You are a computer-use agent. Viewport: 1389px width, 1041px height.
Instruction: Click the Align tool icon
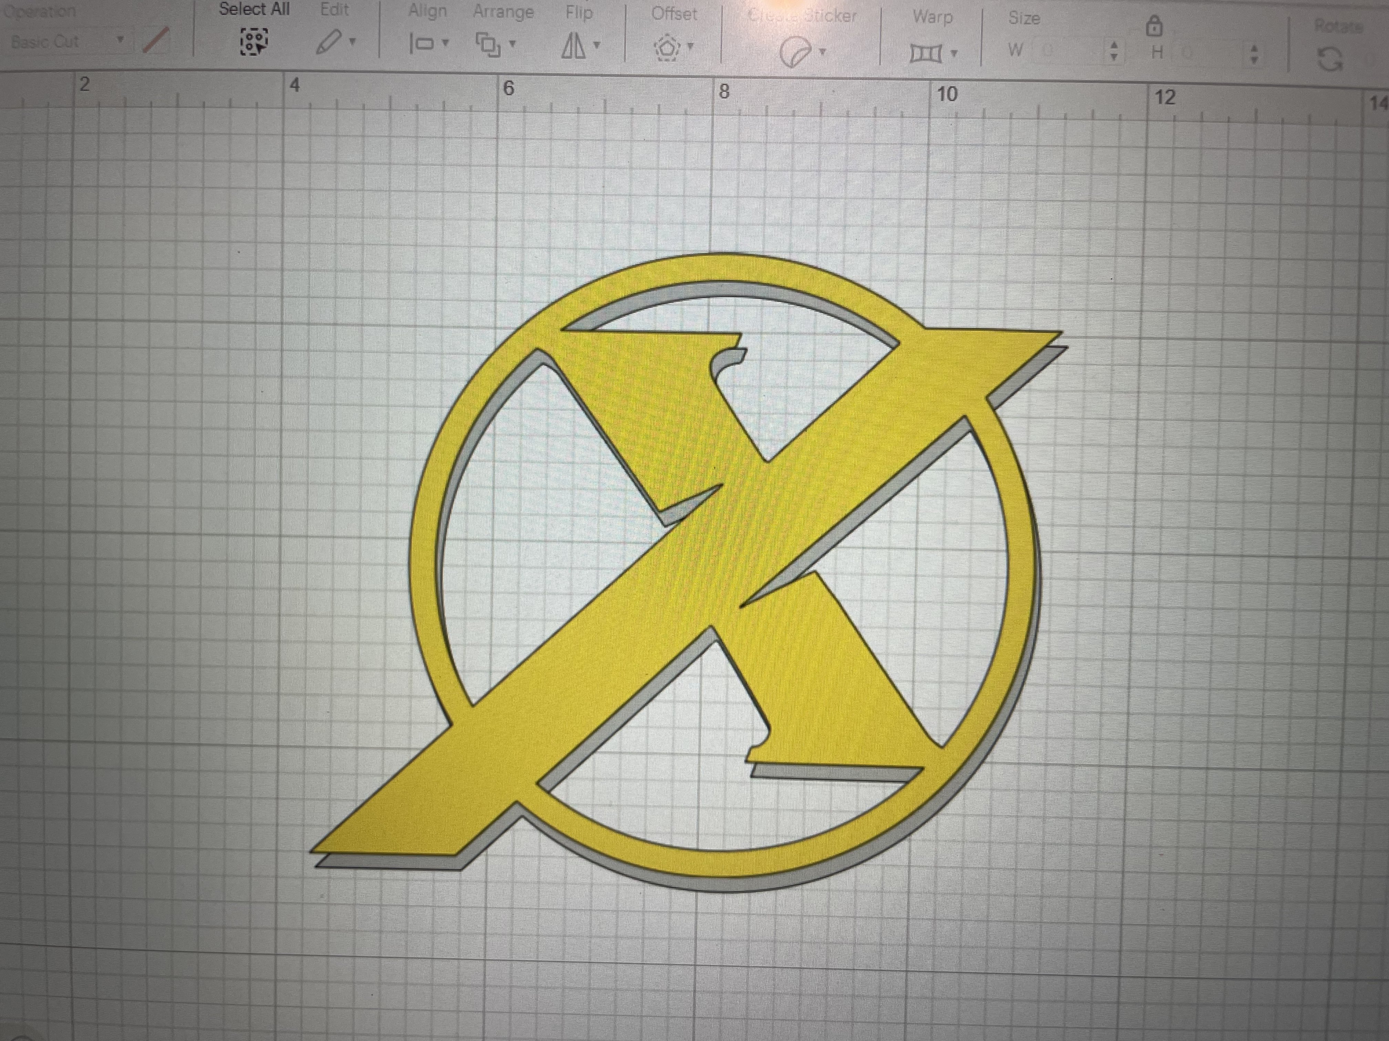point(421,43)
